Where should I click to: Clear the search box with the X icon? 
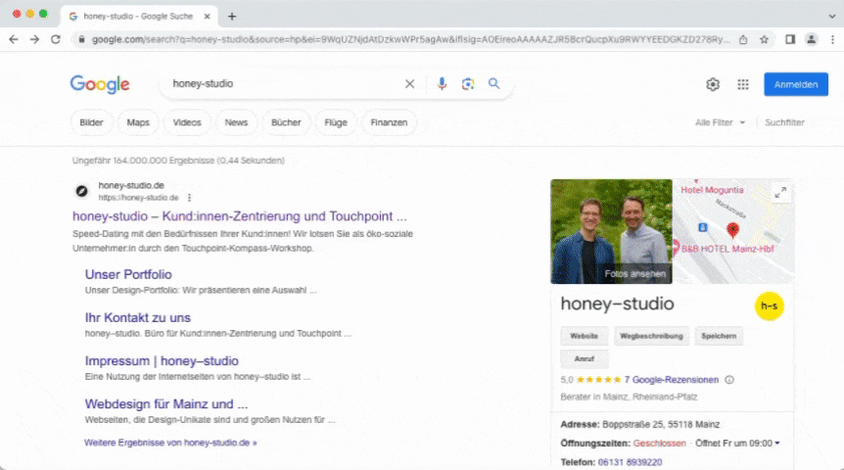click(x=409, y=83)
